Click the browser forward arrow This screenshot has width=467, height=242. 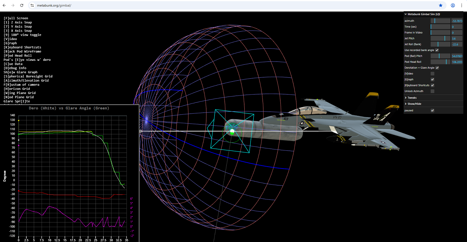pyautogui.click(x=13, y=6)
